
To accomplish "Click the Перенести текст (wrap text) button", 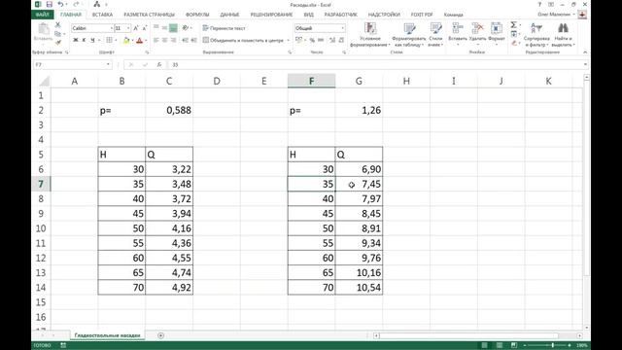I will coord(225,28).
